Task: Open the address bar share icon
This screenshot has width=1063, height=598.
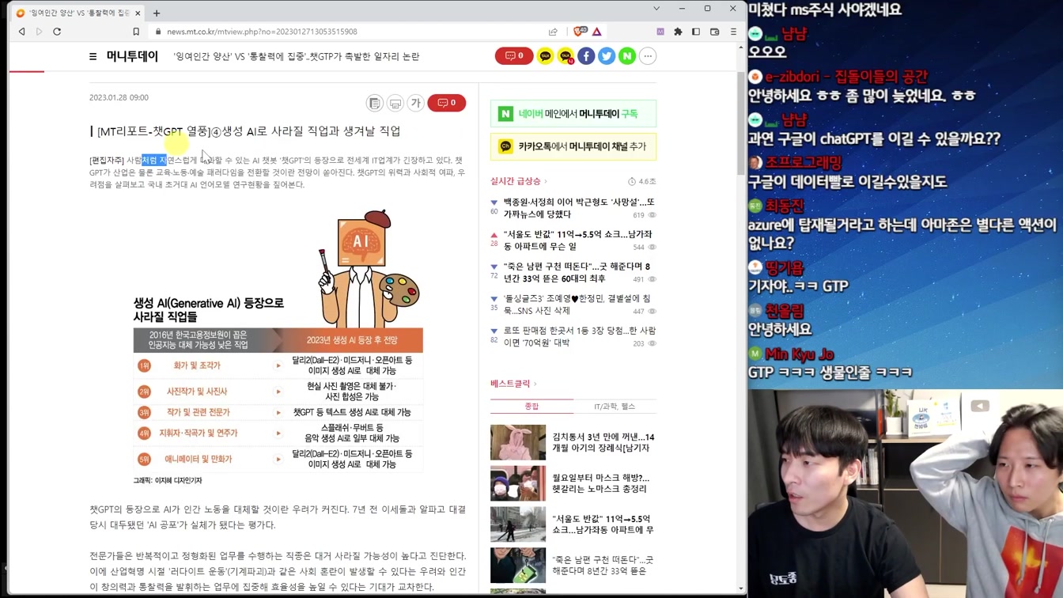Action: pos(553,32)
